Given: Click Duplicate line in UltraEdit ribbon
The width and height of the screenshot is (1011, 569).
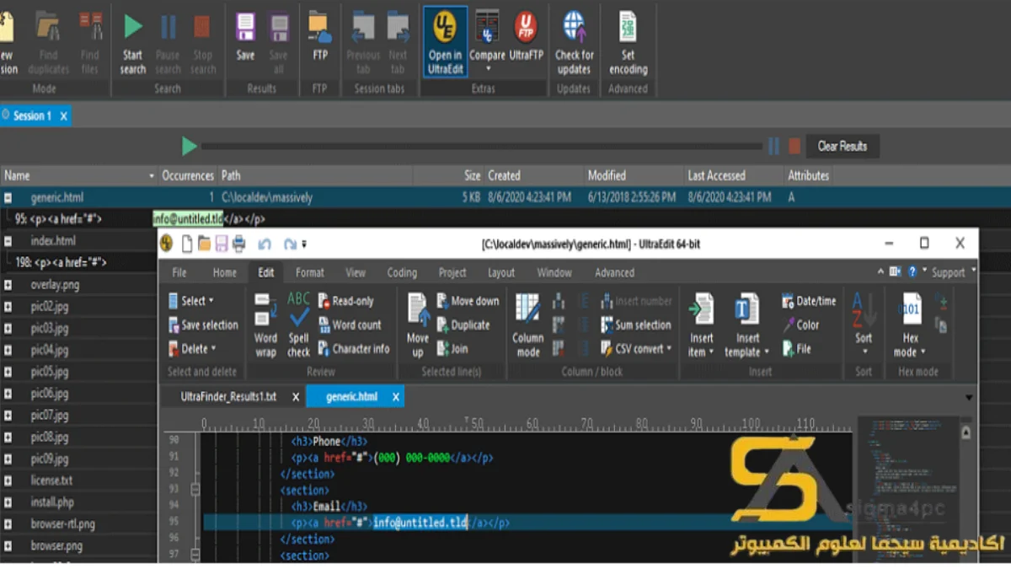Looking at the screenshot, I should pyautogui.click(x=463, y=325).
